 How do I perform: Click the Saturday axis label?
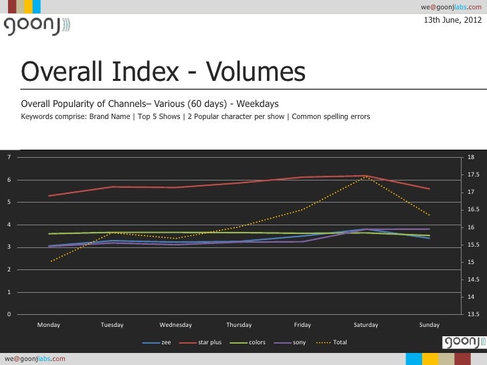366,325
